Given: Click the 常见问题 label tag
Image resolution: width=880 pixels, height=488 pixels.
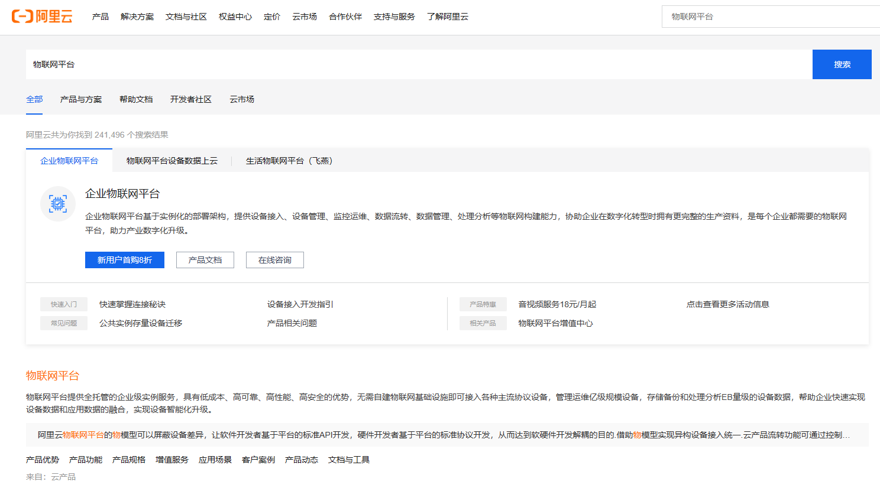Looking at the screenshot, I should [x=64, y=323].
